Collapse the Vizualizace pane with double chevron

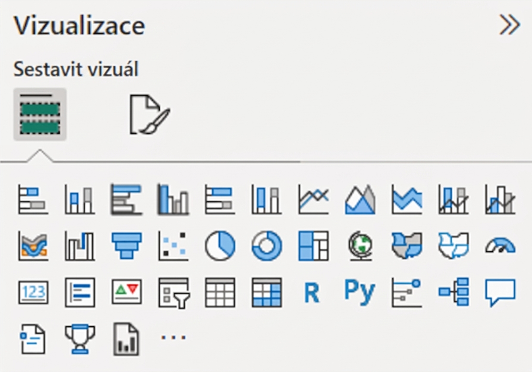click(510, 25)
